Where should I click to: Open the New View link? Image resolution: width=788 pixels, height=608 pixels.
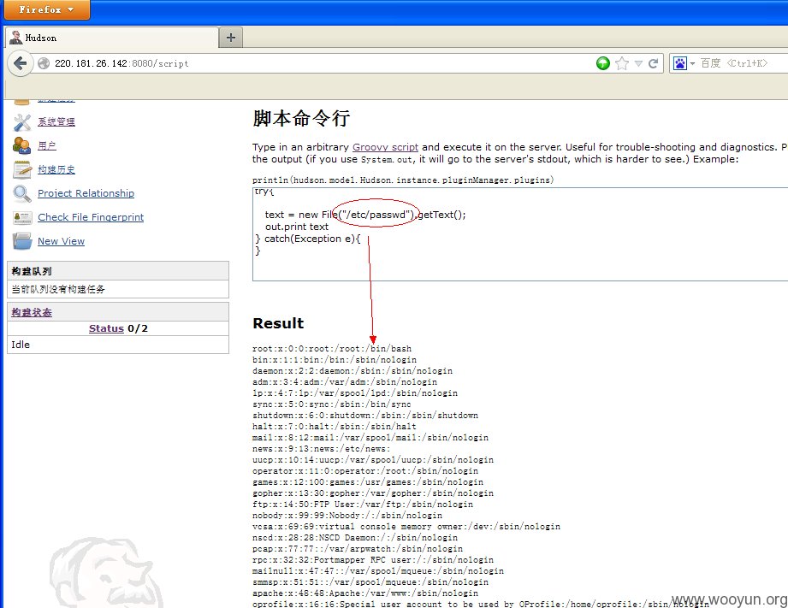(61, 241)
